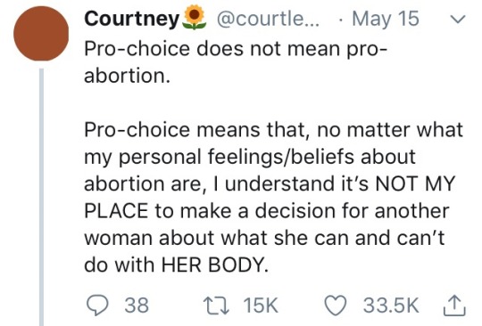View the 38 replies count
This screenshot has width=482, height=326.
coord(137,306)
